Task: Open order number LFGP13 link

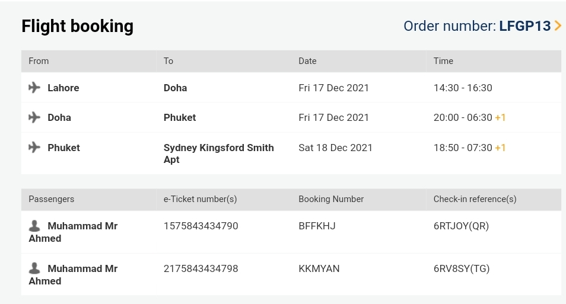Action: click(525, 26)
